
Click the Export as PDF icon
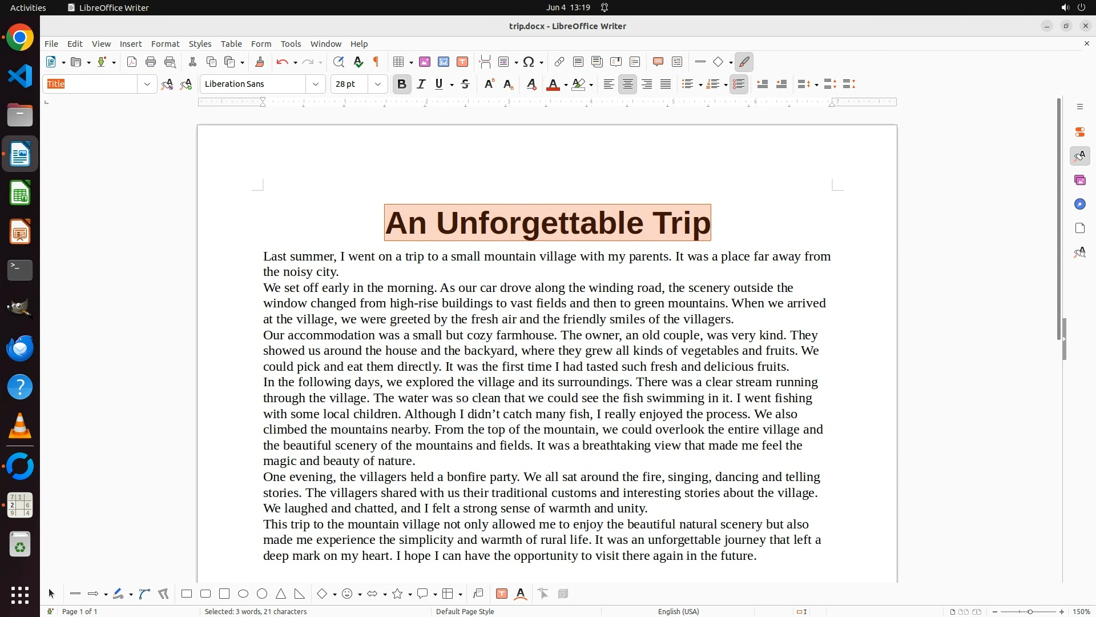click(x=132, y=62)
